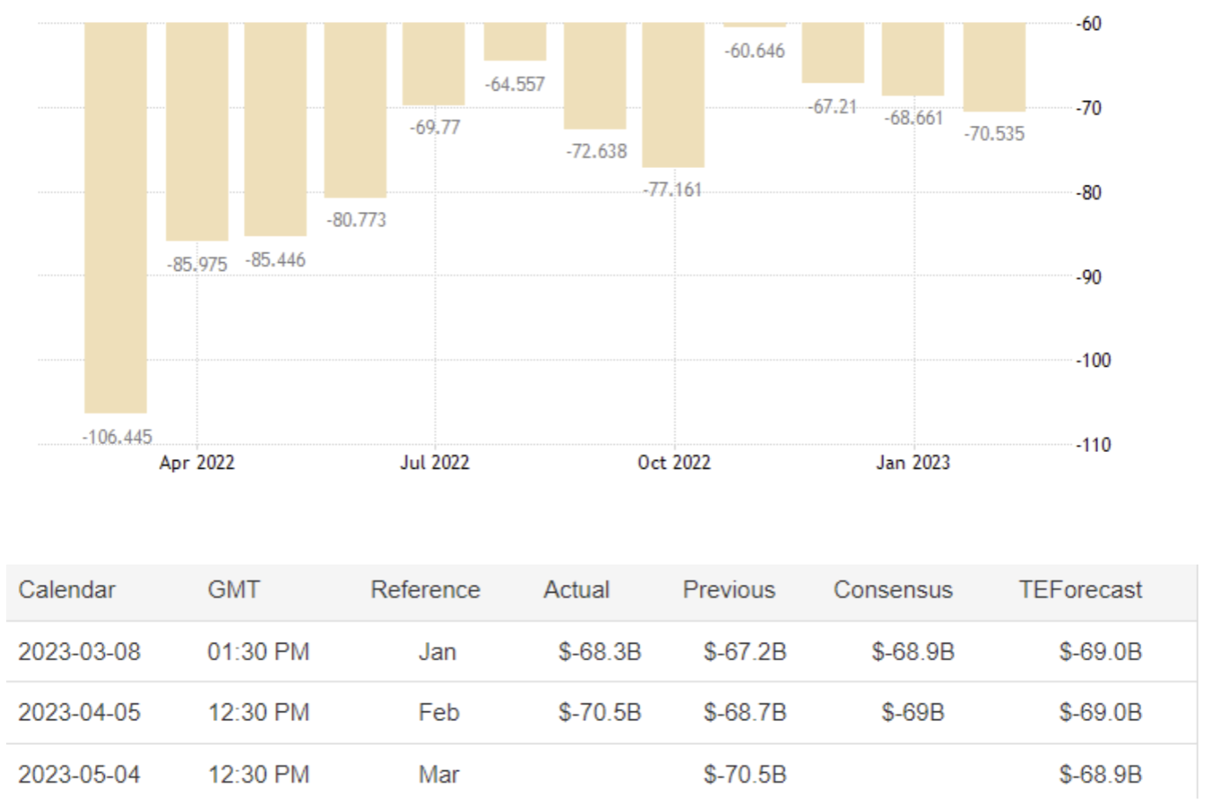Click the bar showing -80.773
The image size is (1216, 809).
tap(355, 110)
